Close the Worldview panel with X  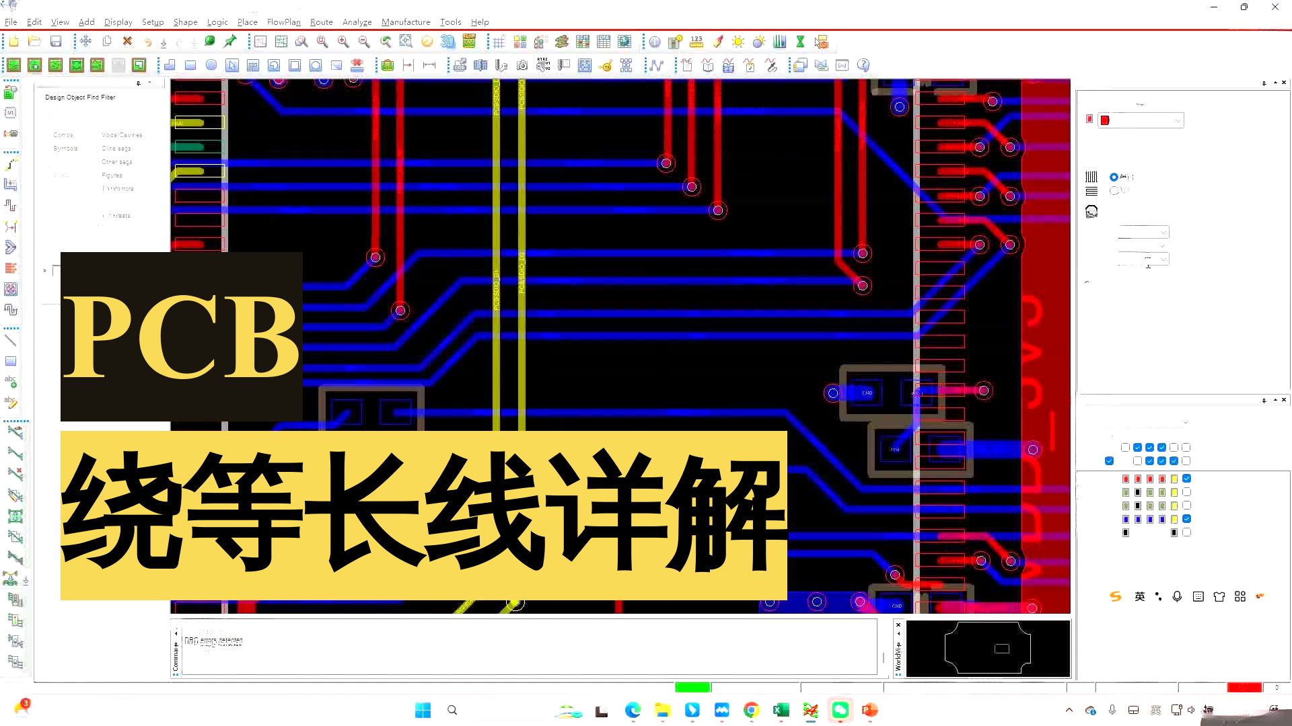pos(898,625)
